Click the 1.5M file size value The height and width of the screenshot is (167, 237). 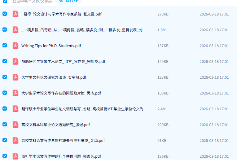[161, 30]
